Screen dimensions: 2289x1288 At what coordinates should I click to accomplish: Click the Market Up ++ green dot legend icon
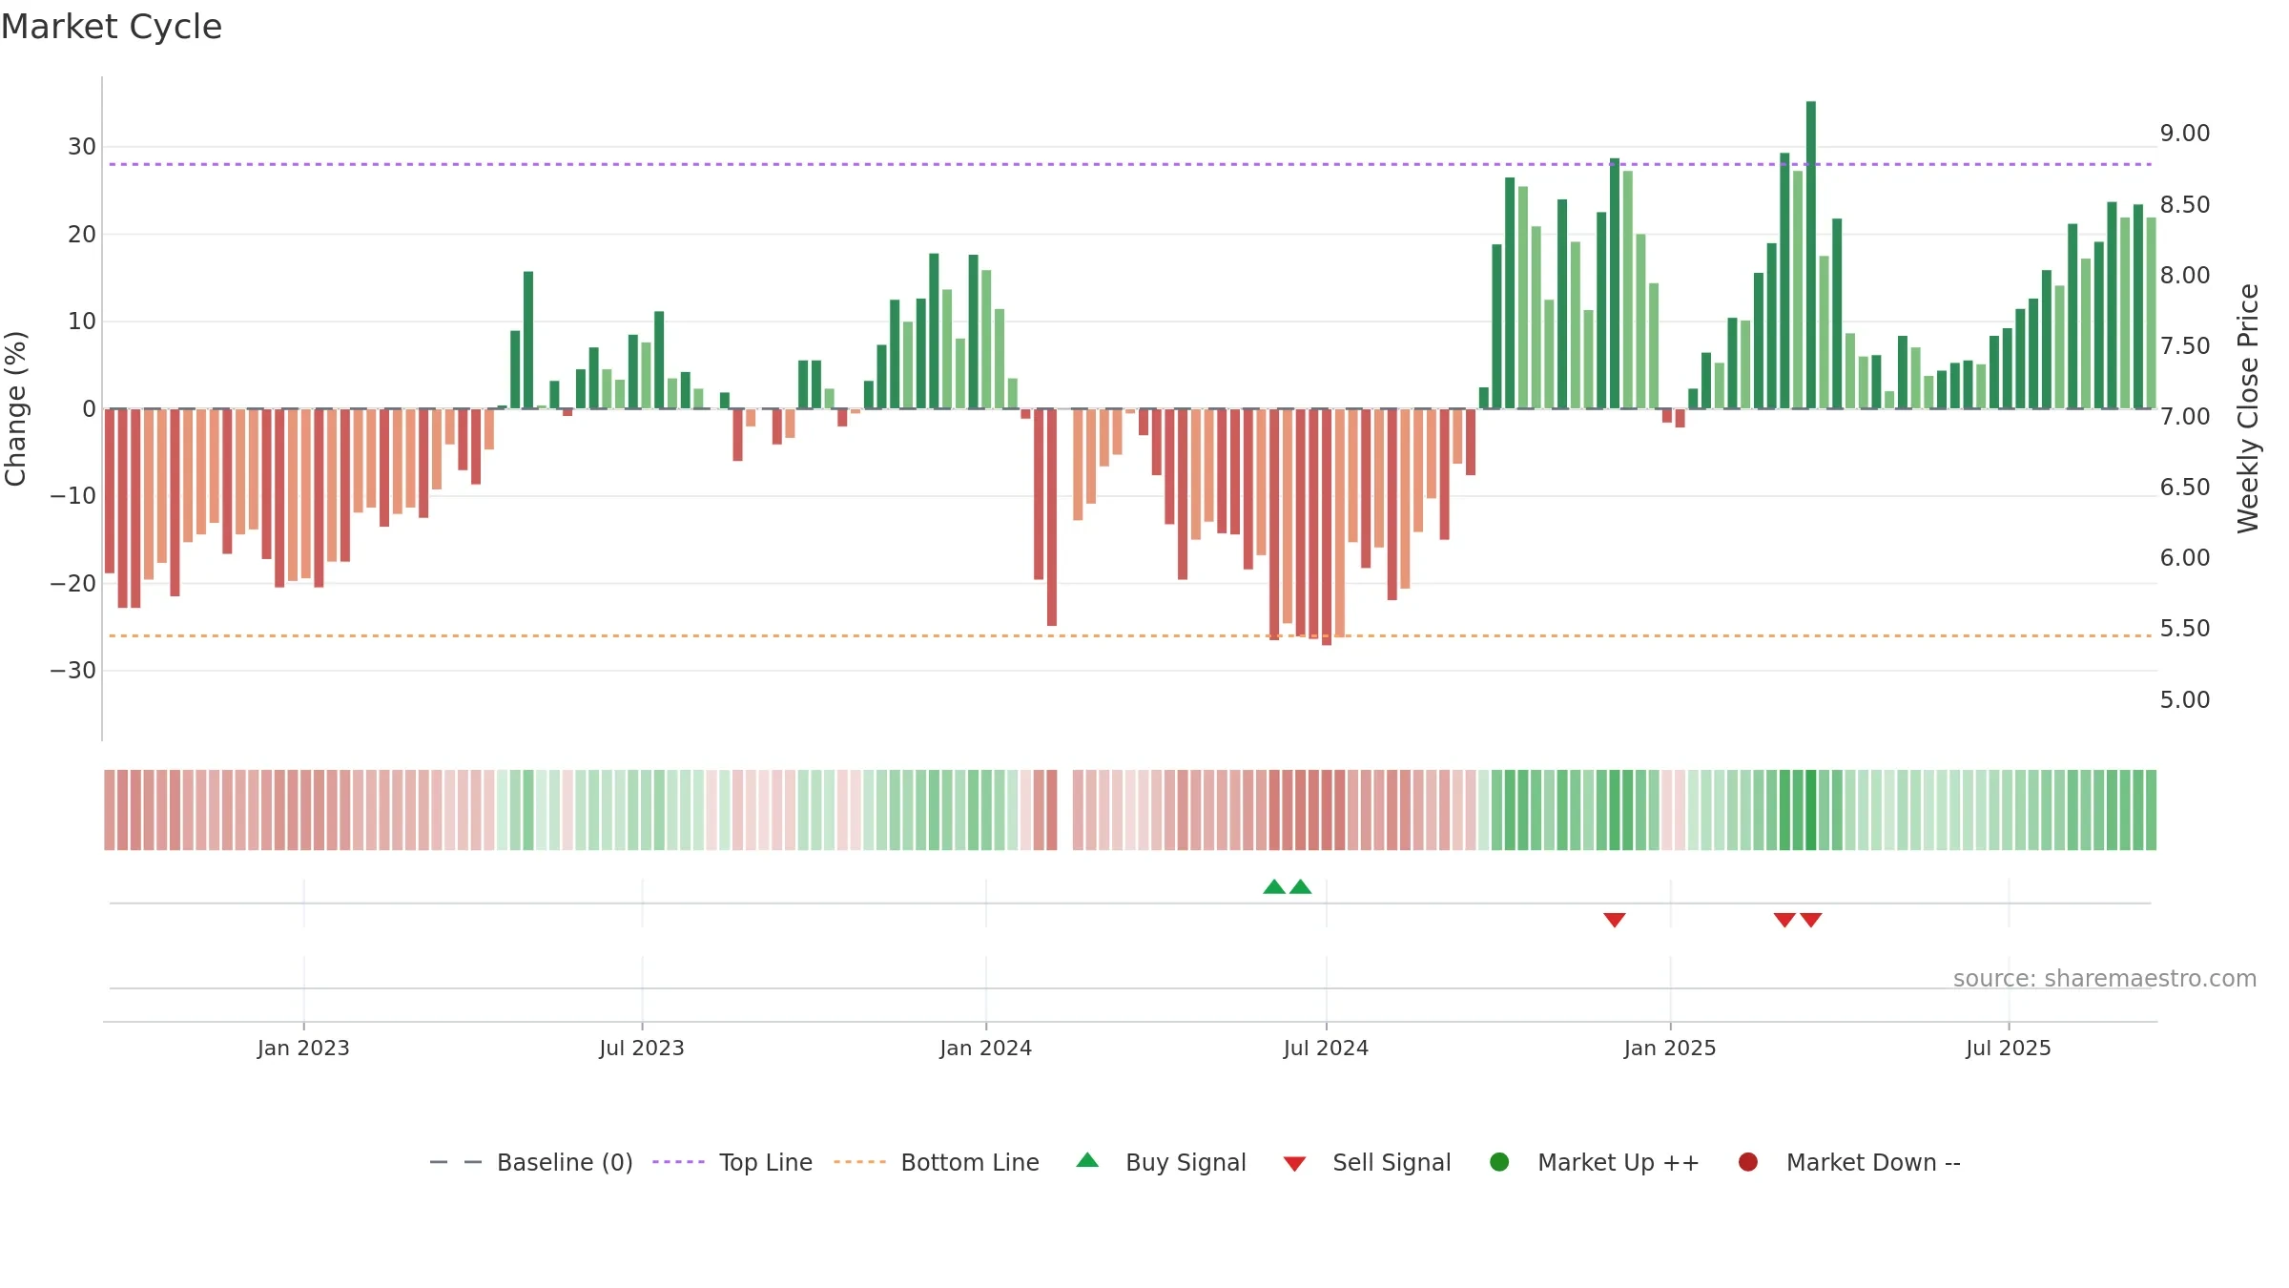1499,1162
